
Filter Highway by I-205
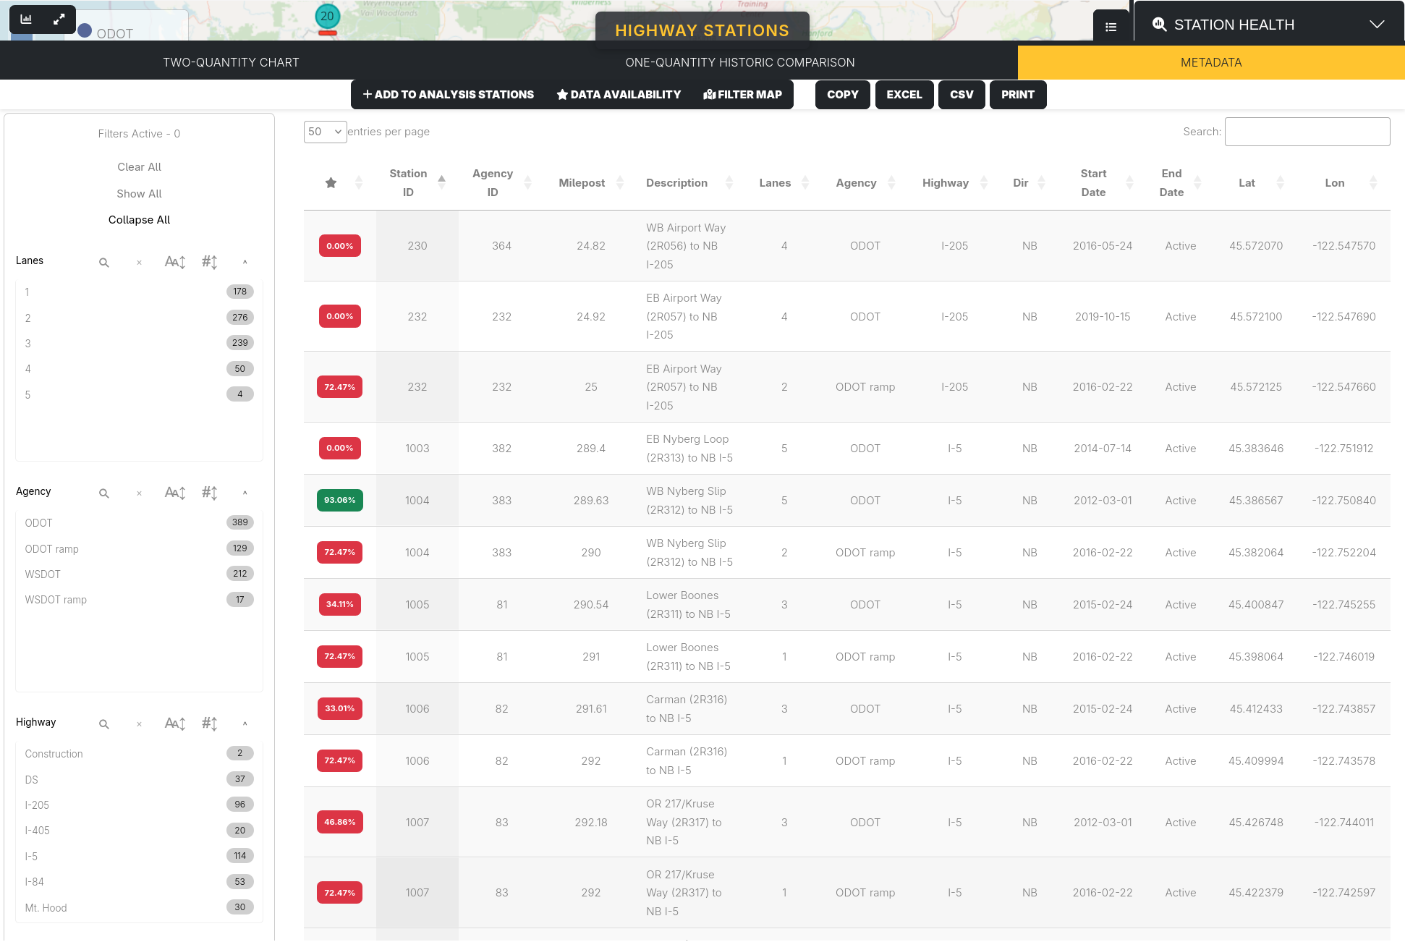coord(139,805)
